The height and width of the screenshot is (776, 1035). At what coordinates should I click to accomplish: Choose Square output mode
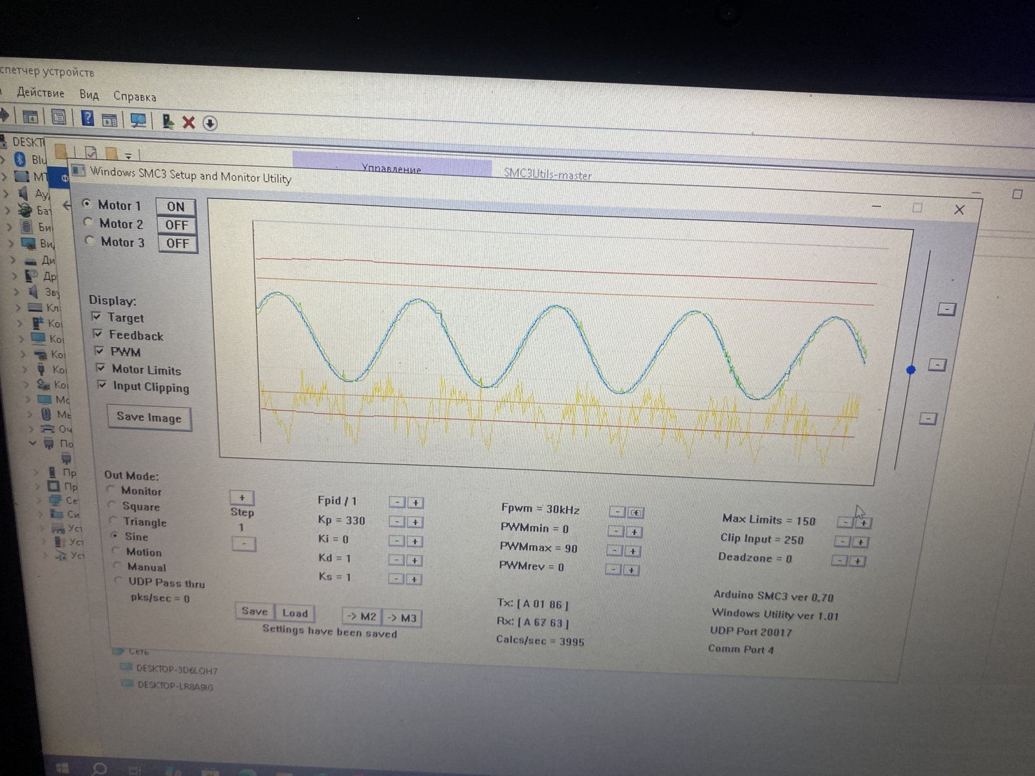click(113, 505)
